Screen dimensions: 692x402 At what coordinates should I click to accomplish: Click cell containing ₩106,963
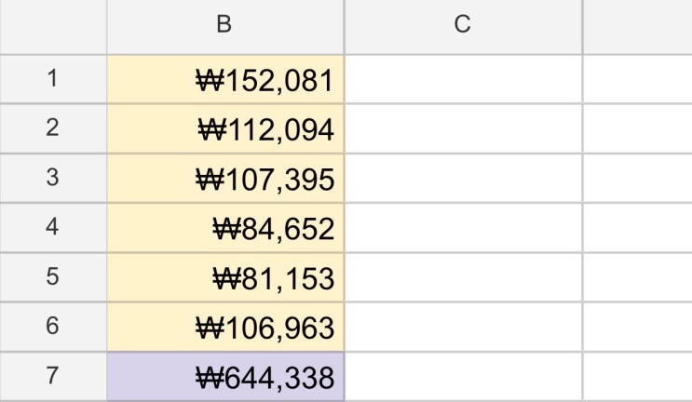click(x=224, y=328)
